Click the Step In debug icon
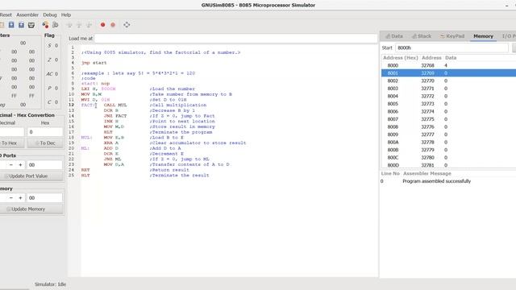 (x=69, y=25)
